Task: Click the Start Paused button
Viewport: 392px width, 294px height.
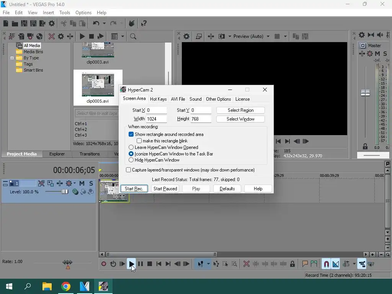Action: [165, 188]
